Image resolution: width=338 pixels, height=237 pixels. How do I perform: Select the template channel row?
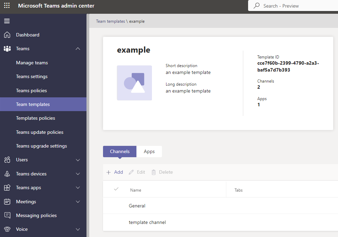pos(221,222)
